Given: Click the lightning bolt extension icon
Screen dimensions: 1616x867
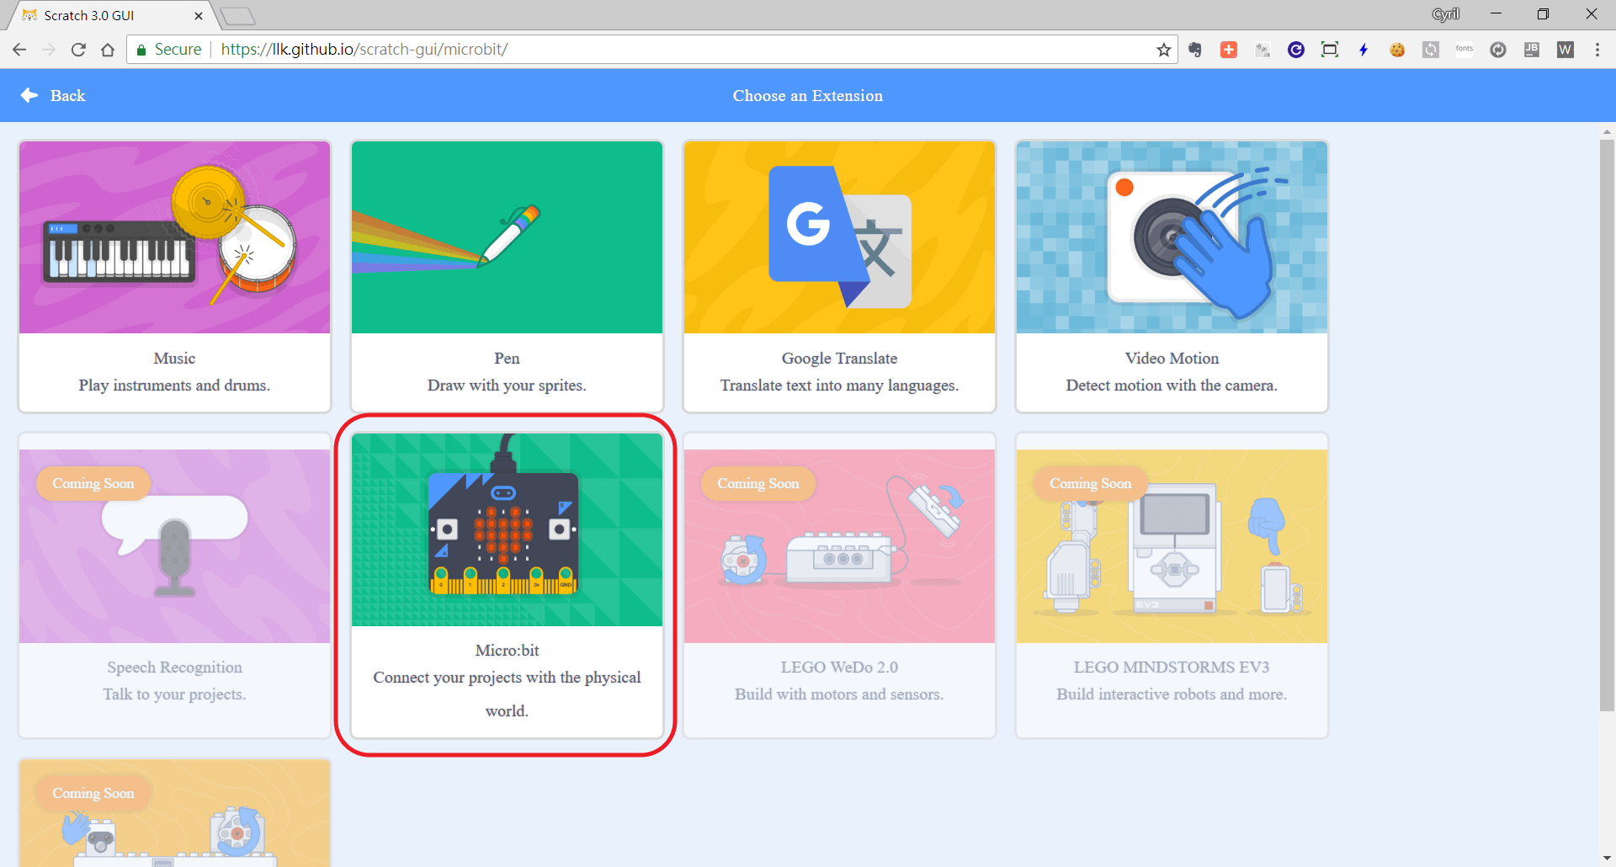Looking at the screenshot, I should coord(1363,50).
